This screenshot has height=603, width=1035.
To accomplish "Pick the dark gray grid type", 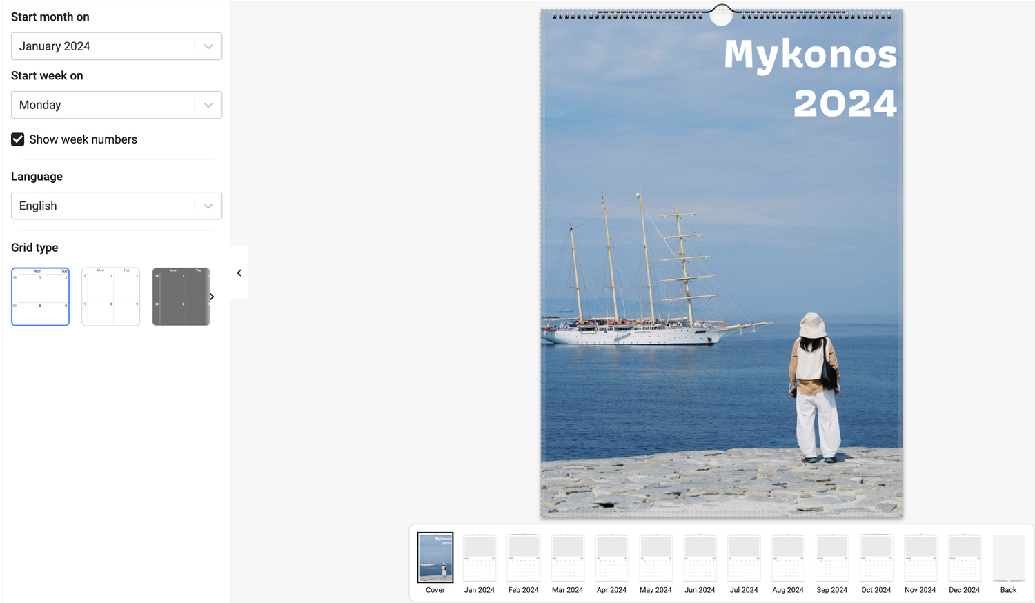I will coord(181,297).
